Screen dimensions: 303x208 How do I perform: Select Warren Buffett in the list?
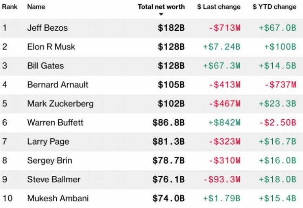click(x=55, y=123)
